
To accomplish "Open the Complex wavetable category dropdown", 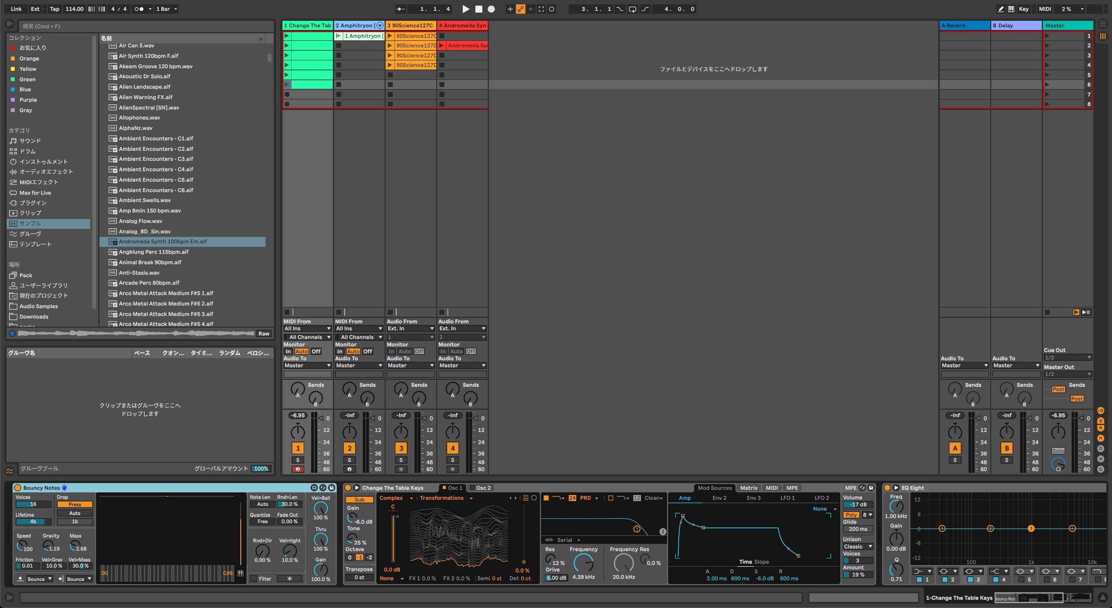I will [396, 498].
